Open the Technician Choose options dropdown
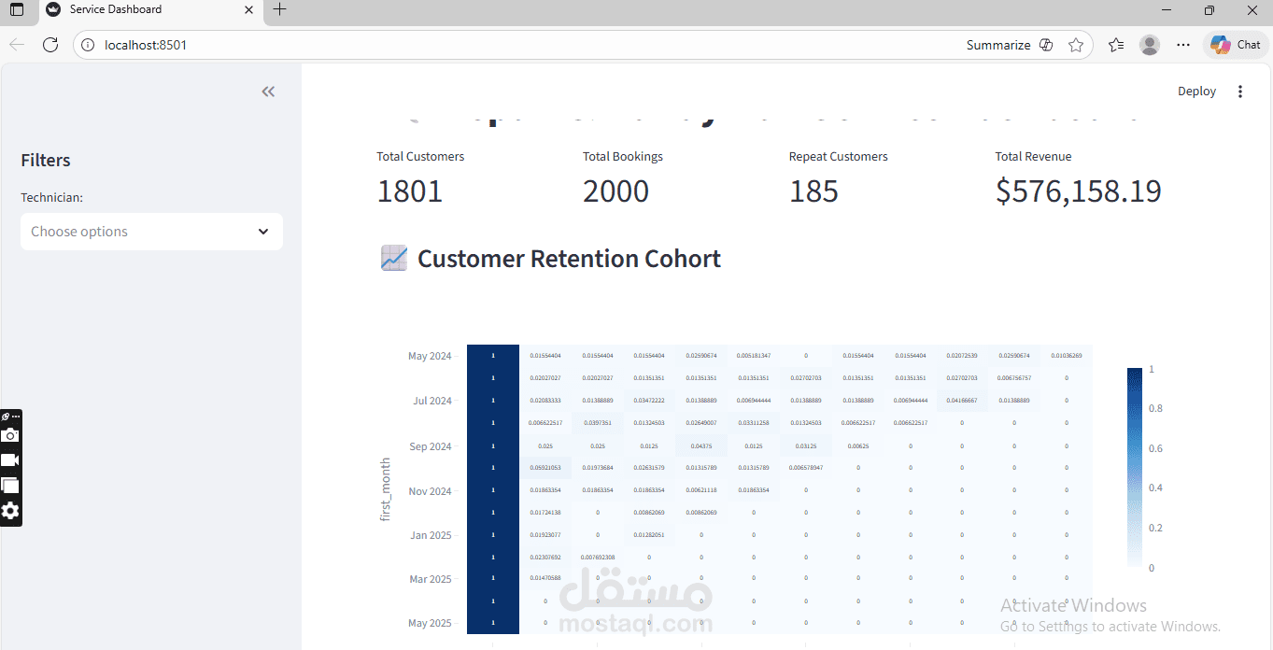Viewport: 1273px width, 650px height. (x=151, y=232)
